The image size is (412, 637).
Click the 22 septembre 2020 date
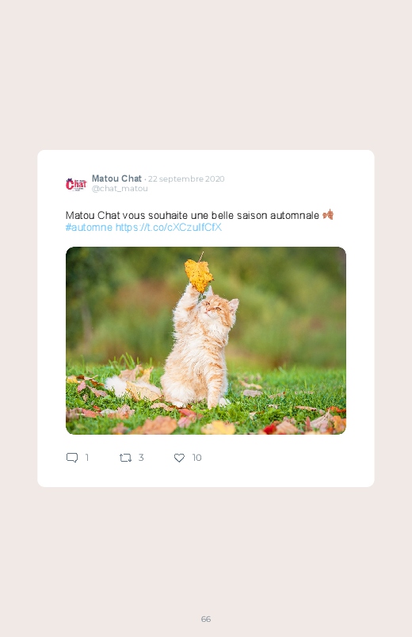(x=186, y=178)
